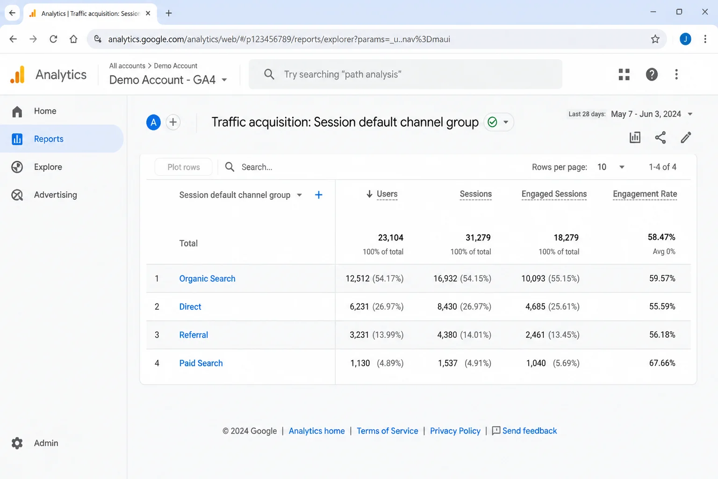Image resolution: width=718 pixels, height=479 pixels.
Task: Open the Home section in sidebar
Action: (45, 111)
